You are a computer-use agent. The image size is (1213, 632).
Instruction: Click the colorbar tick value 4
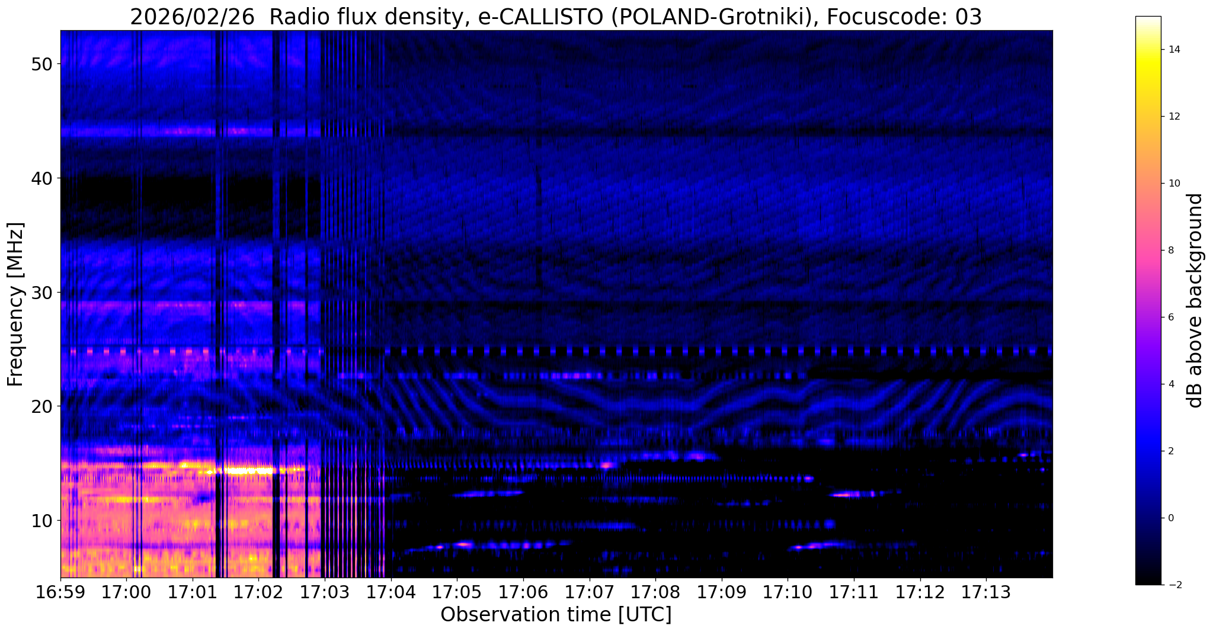[x=1170, y=384]
